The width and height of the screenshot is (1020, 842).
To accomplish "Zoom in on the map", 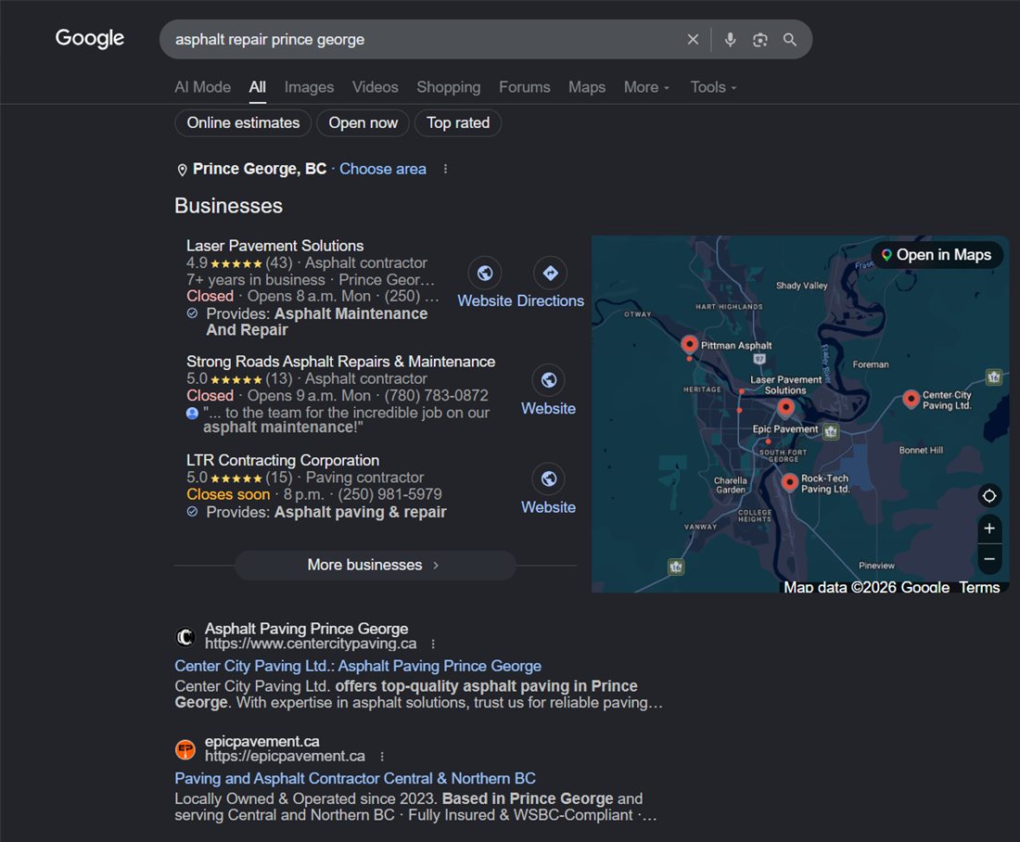I will (988, 529).
